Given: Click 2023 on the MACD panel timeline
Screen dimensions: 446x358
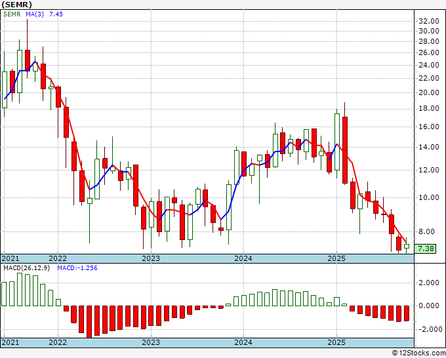Looking at the screenshot, I should point(151,342).
